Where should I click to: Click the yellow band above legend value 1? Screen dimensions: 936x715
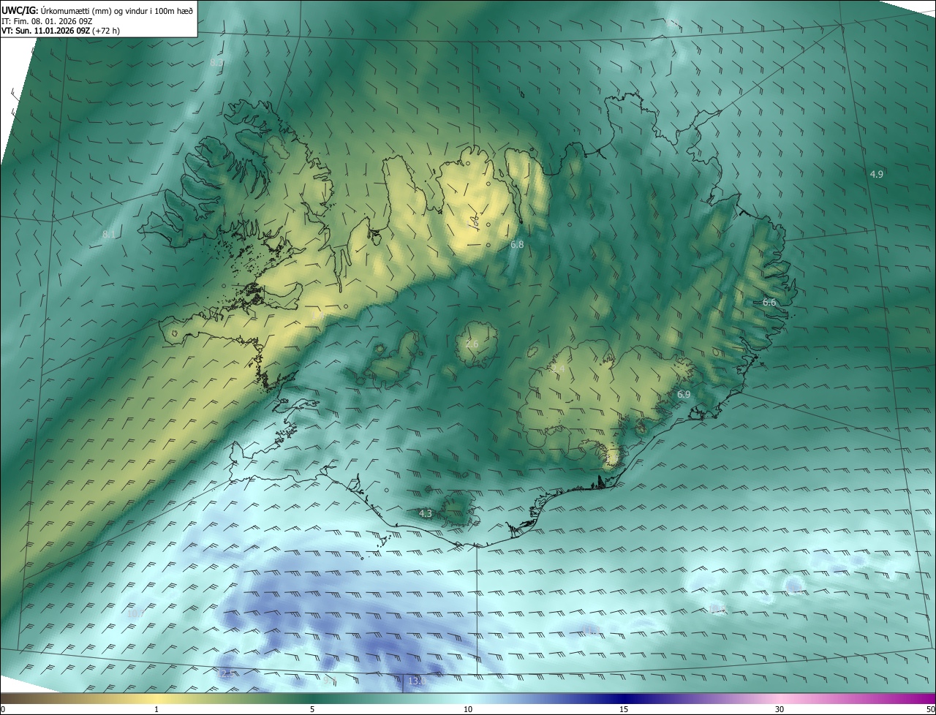(156, 698)
